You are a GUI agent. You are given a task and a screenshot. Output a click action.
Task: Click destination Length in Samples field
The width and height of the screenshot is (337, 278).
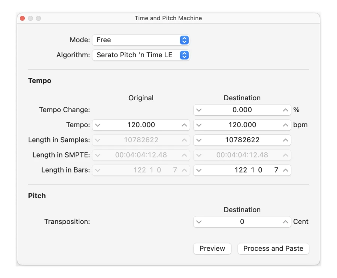[242, 140]
